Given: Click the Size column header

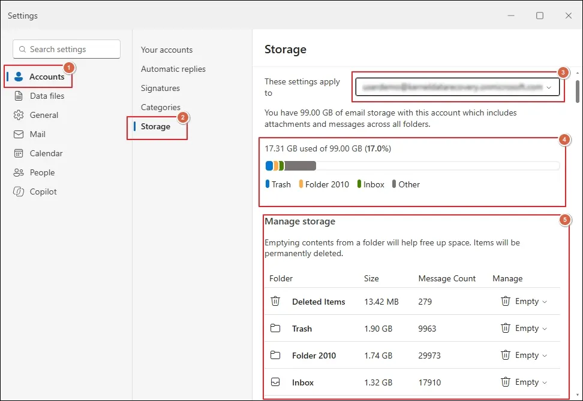Looking at the screenshot, I should [371, 278].
